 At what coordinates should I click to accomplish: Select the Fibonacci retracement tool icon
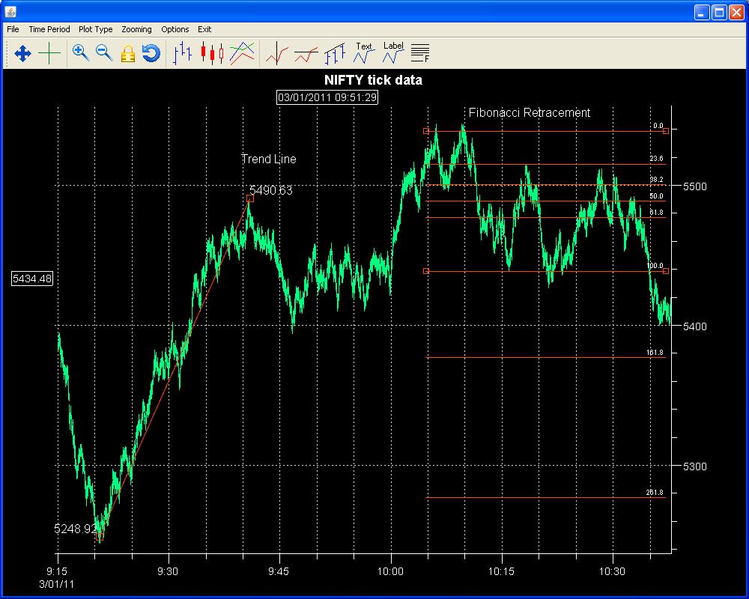pos(420,53)
